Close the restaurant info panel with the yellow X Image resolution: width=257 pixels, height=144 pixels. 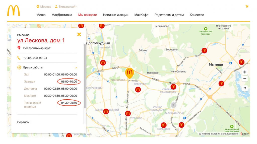coord(79,34)
